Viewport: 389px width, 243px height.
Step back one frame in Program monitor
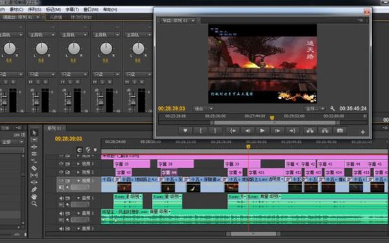pos(248,131)
